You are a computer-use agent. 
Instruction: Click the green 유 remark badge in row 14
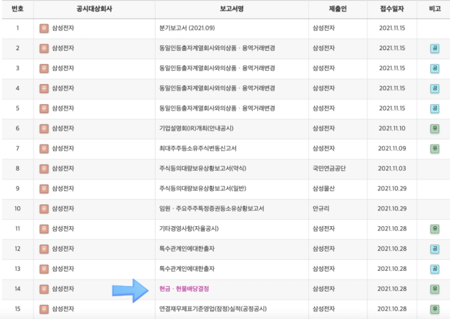click(x=435, y=289)
